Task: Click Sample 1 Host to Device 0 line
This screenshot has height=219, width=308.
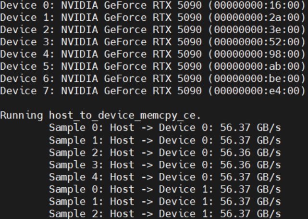Action: tap(165, 140)
